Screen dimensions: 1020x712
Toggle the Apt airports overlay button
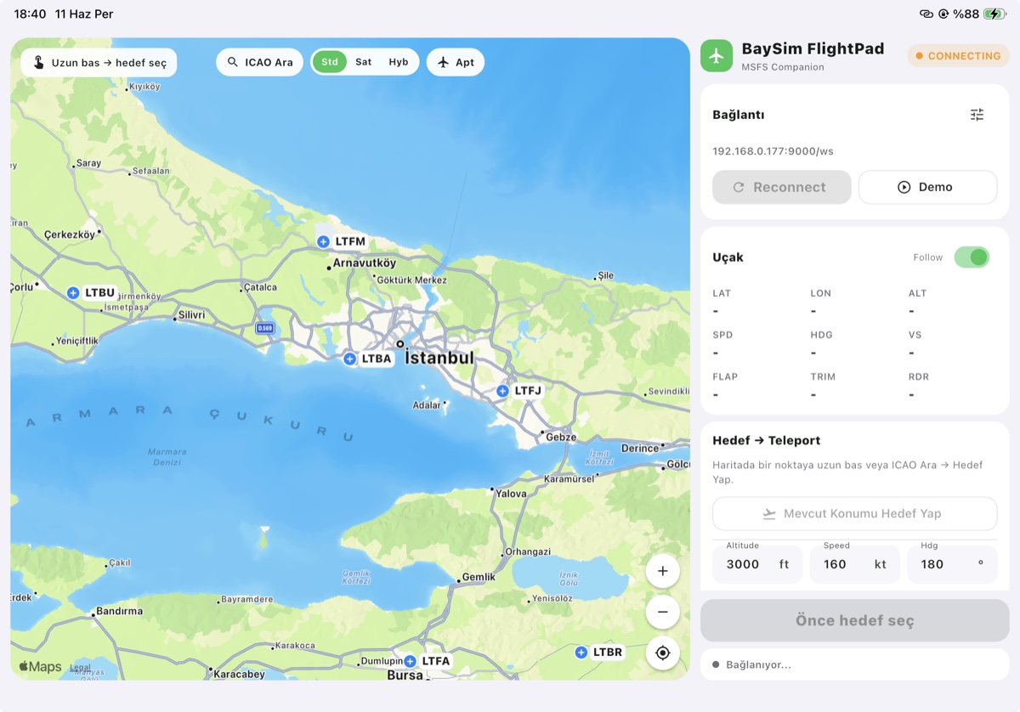456,62
